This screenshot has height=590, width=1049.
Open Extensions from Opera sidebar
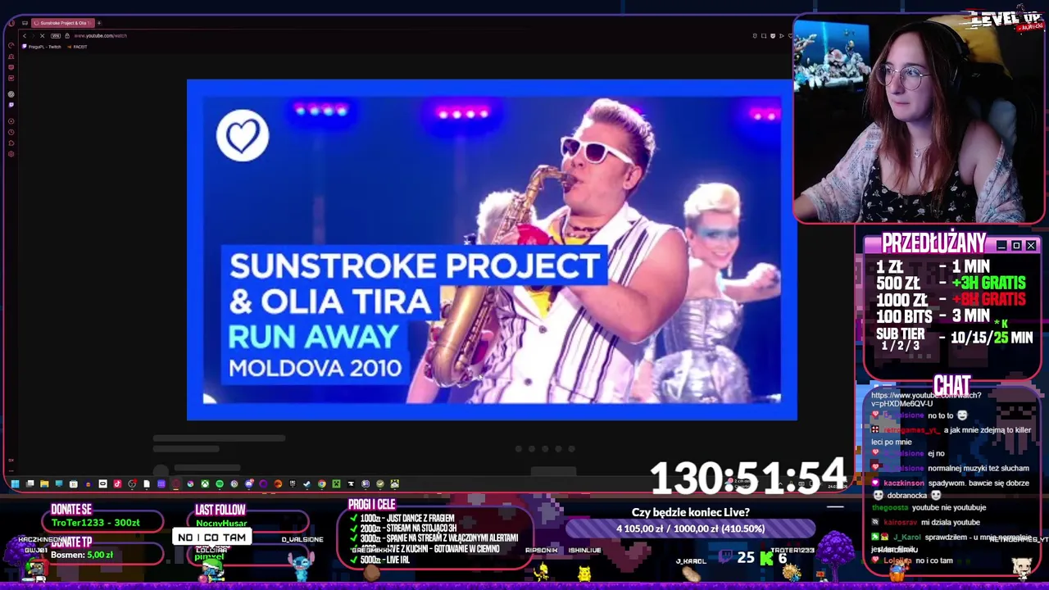[x=11, y=143]
